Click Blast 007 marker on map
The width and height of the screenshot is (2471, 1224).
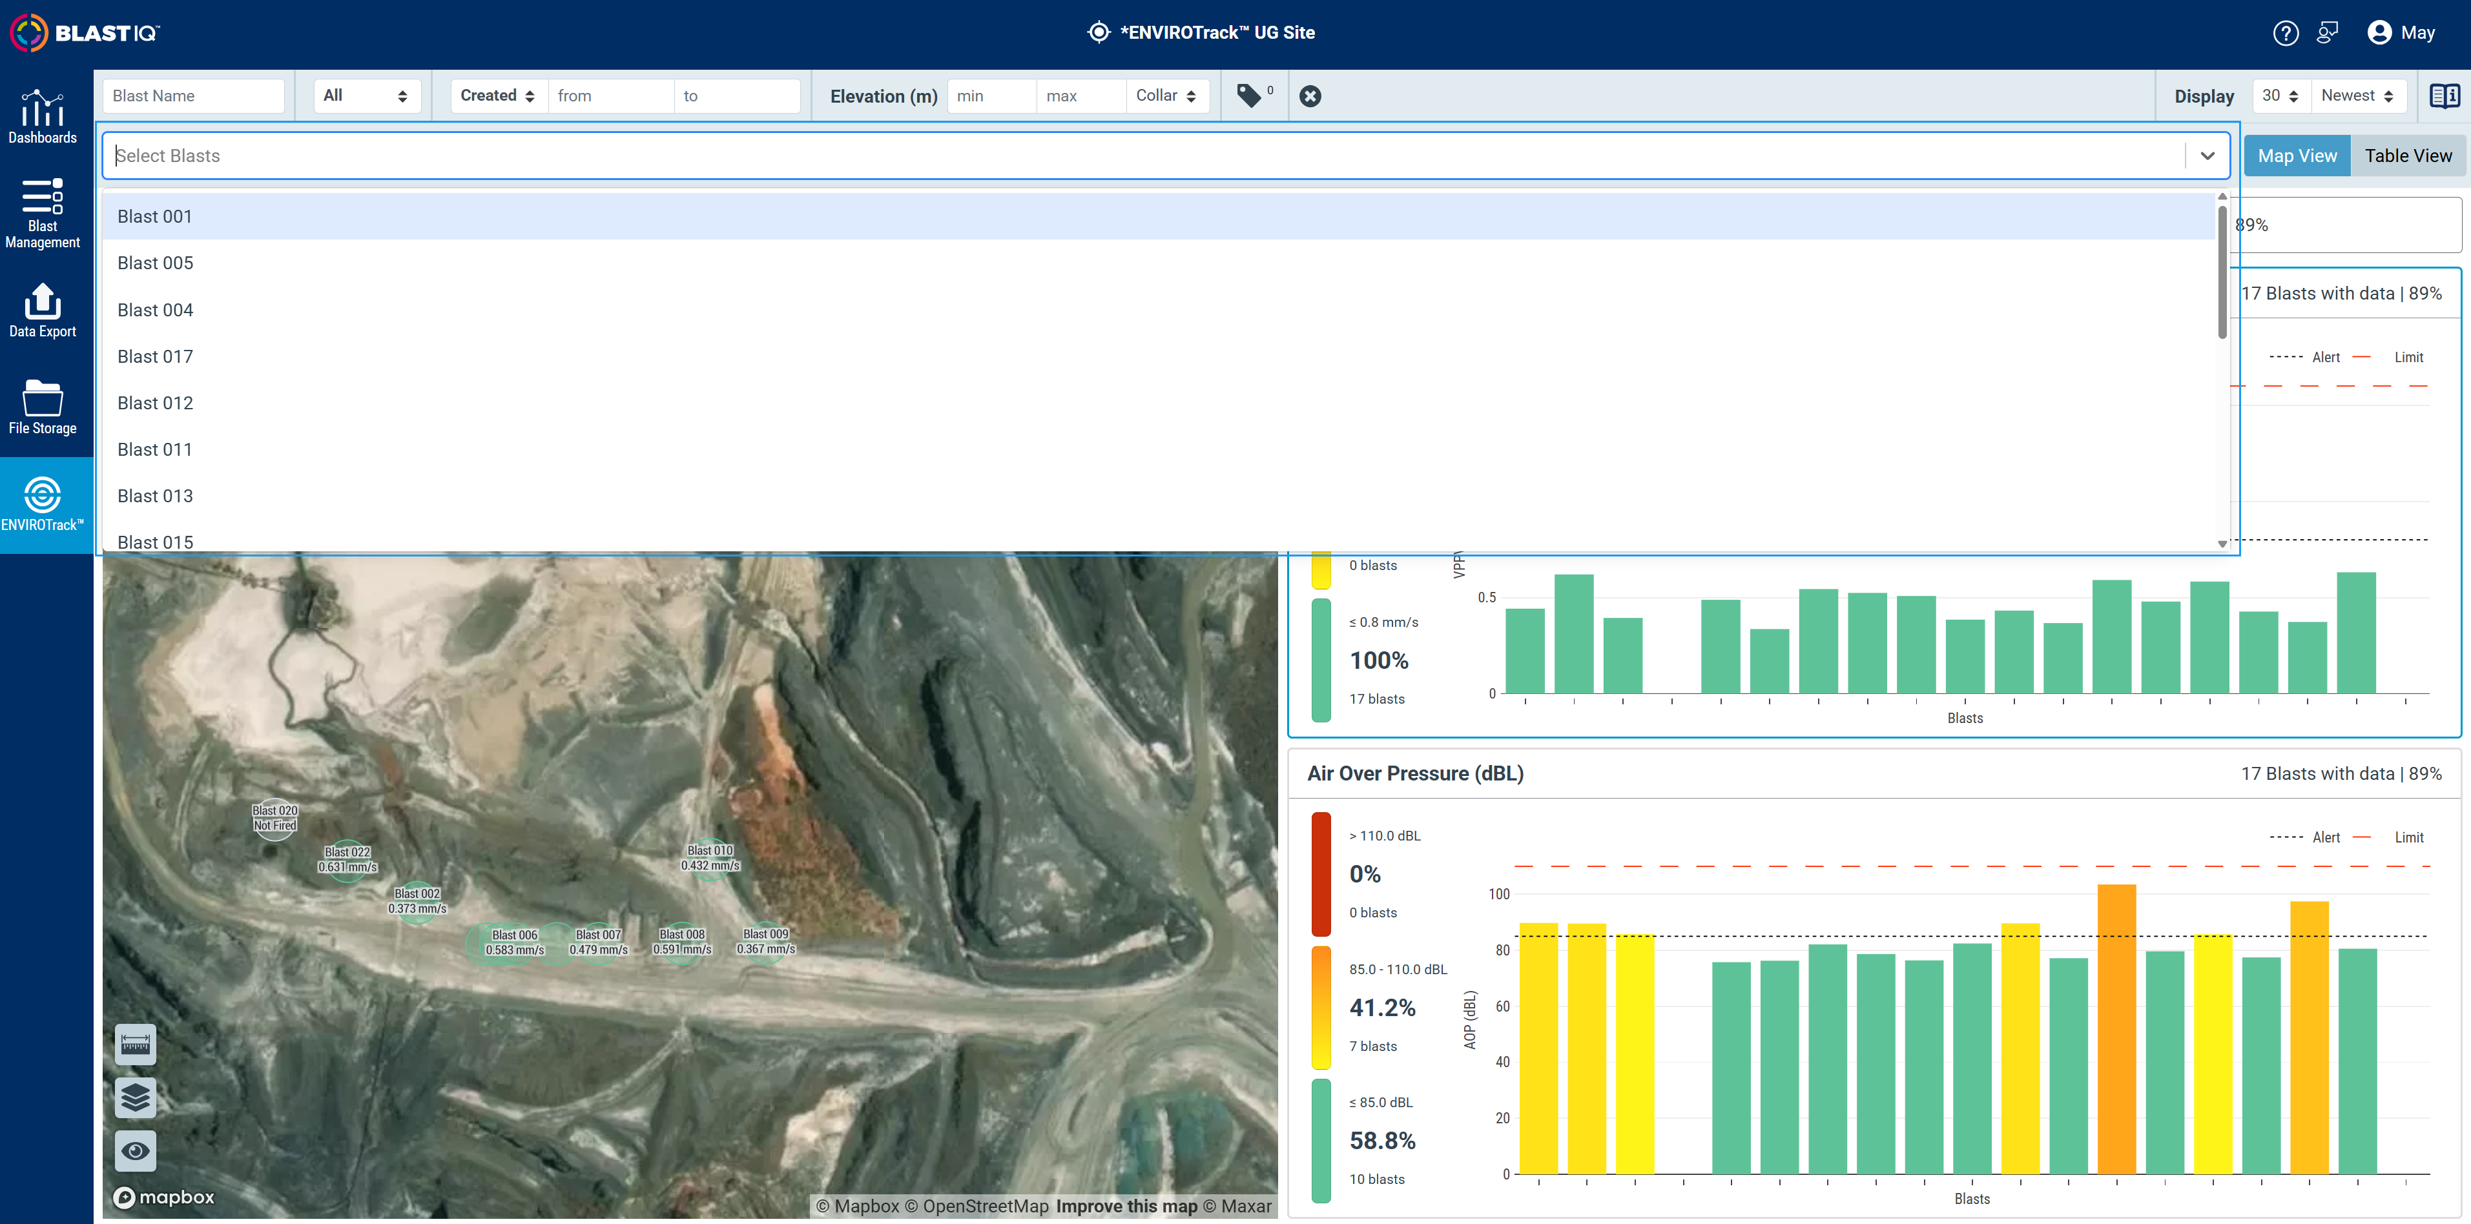click(597, 942)
